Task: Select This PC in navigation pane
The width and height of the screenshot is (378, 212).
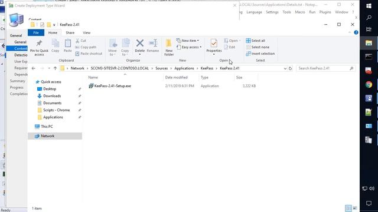Action: (47, 127)
